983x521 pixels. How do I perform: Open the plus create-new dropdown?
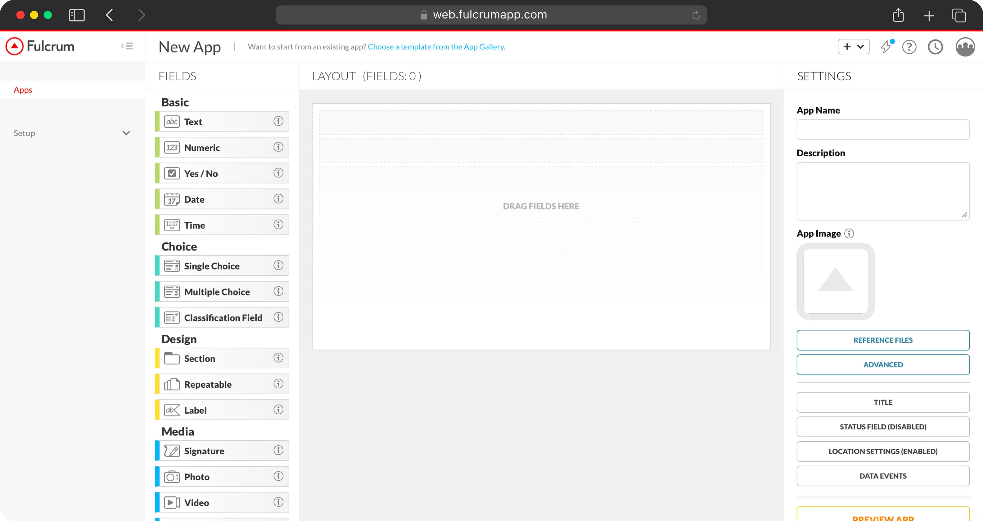[853, 47]
